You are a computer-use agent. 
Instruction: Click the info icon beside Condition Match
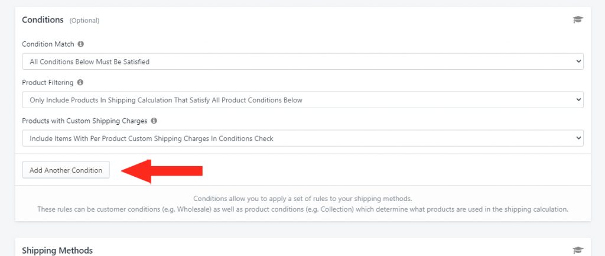click(x=80, y=44)
